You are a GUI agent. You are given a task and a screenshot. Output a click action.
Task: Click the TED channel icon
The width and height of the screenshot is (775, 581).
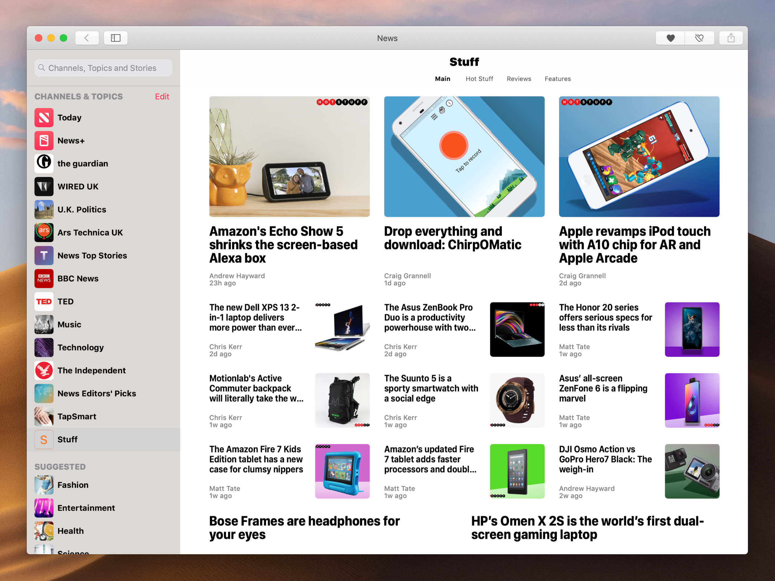[44, 301]
